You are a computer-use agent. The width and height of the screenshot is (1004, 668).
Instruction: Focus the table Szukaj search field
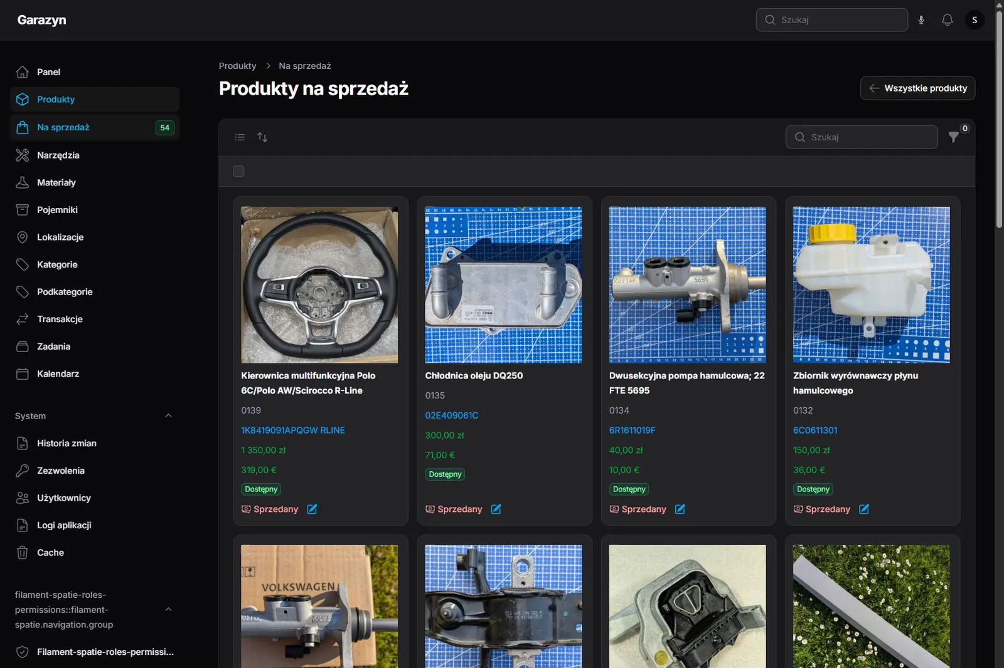[x=862, y=137]
